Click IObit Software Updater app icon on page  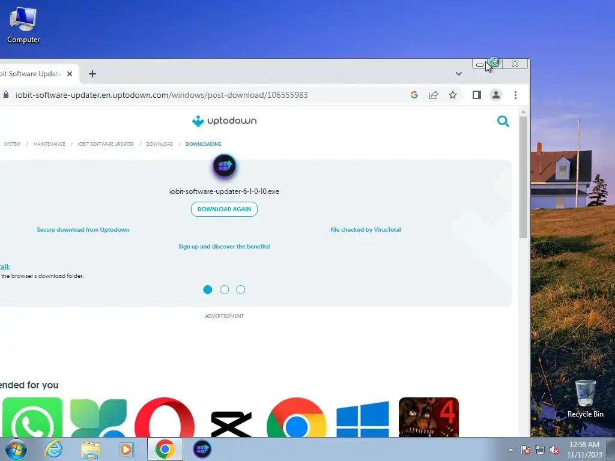(x=225, y=166)
